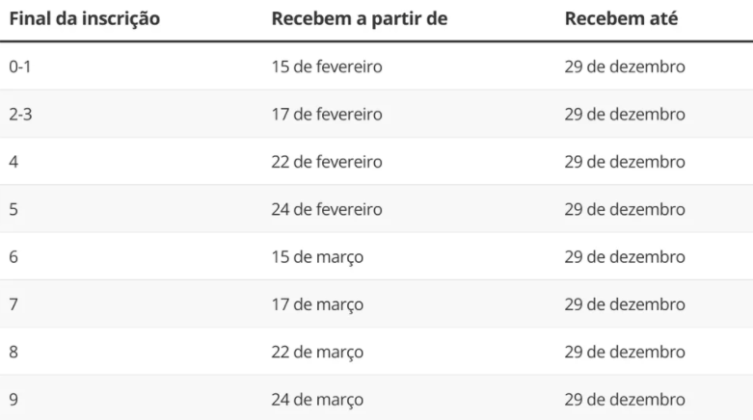Select the cell with inscription ending 4

coord(13,163)
